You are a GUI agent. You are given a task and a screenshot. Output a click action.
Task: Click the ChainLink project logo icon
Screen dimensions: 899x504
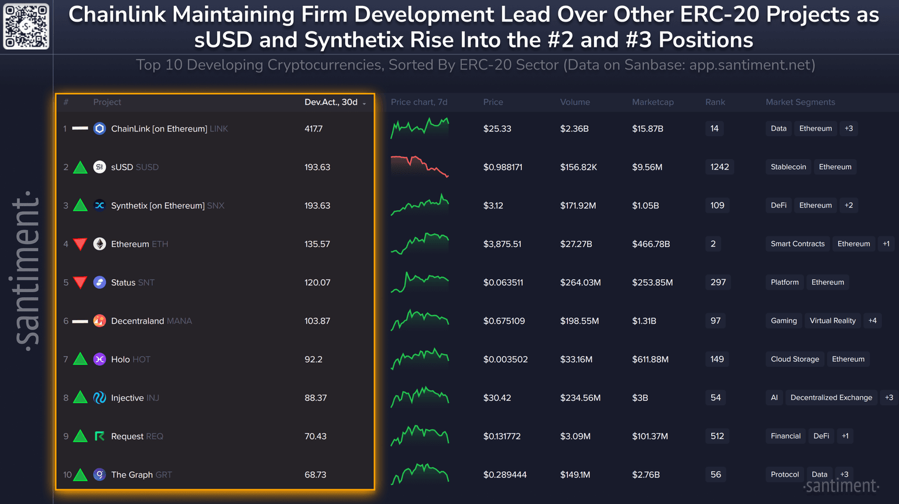click(99, 129)
